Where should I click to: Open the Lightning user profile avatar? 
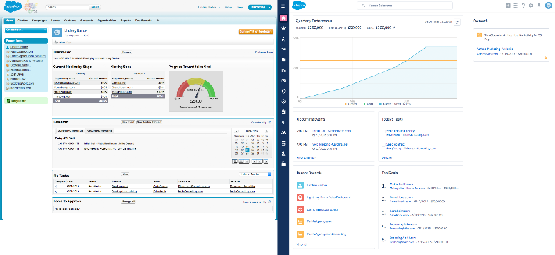click(x=549, y=6)
